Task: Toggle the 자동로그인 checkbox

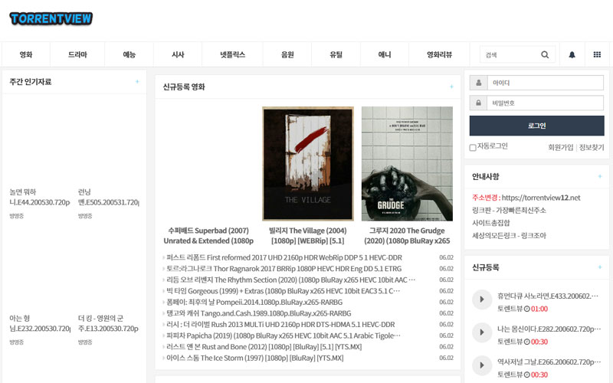Action: click(x=473, y=147)
